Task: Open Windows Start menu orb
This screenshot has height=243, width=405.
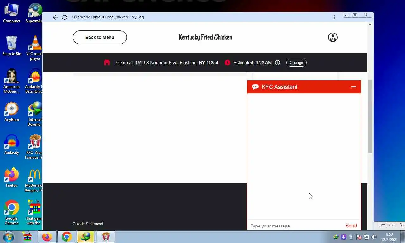Action: (x=8, y=237)
